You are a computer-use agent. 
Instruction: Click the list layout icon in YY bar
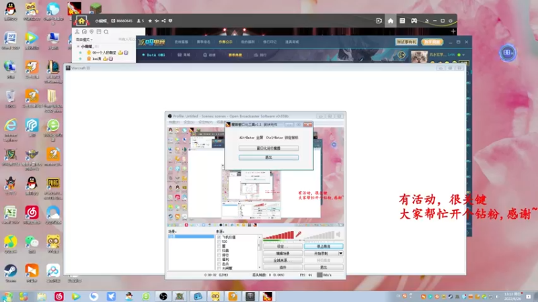pos(402,21)
